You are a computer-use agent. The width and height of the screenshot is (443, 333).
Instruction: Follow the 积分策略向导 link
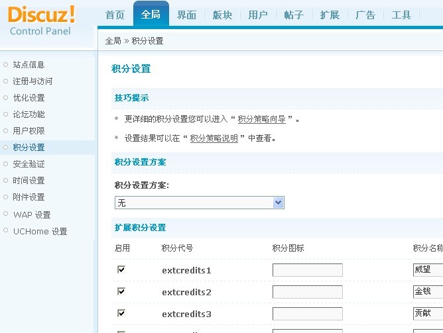(x=261, y=119)
